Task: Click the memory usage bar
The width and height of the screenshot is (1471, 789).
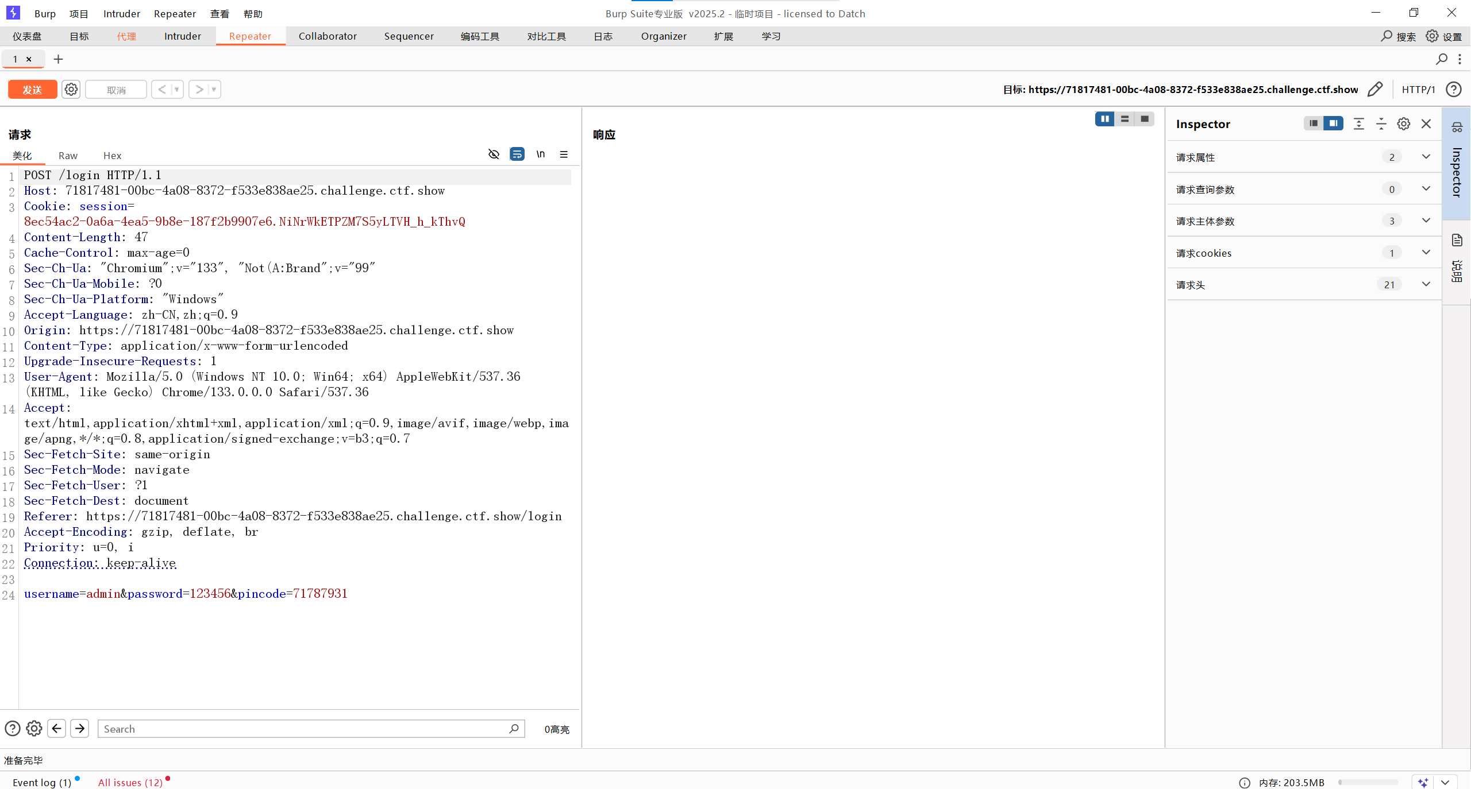Action: click(x=1368, y=782)
